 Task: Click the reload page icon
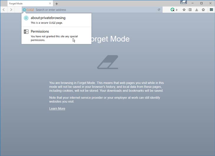[159, 10]
